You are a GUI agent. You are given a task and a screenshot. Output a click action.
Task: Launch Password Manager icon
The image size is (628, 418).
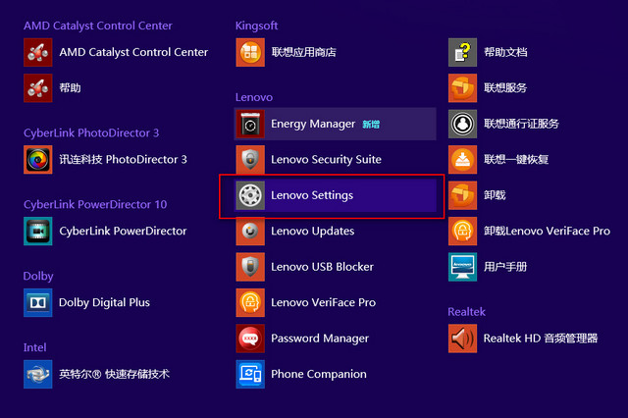pos(250,339)
